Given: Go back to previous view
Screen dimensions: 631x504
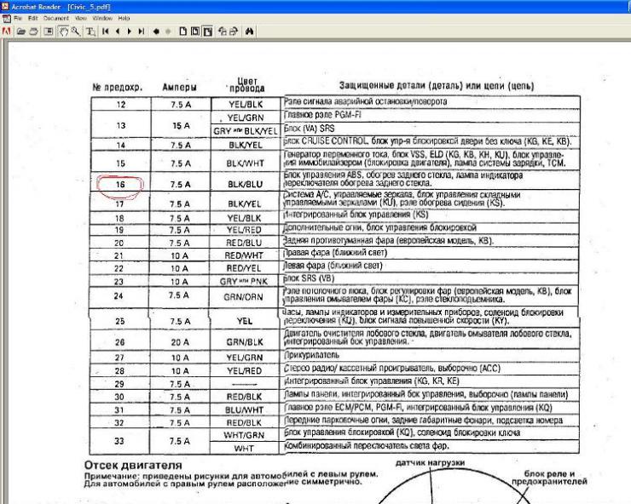Looking at the screenshot, I should tap(156, 31).
